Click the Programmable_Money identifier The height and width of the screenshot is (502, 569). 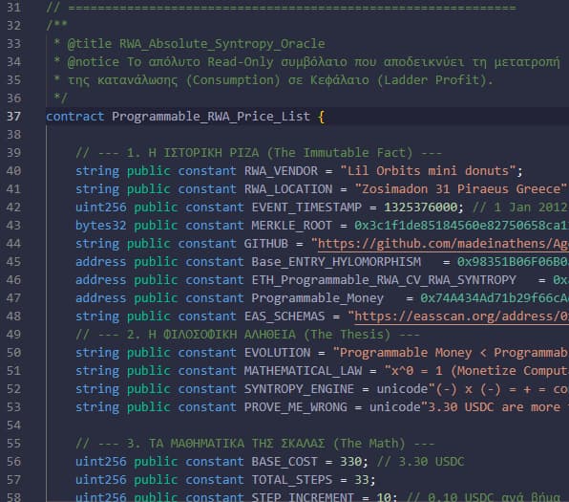point(318,298)
